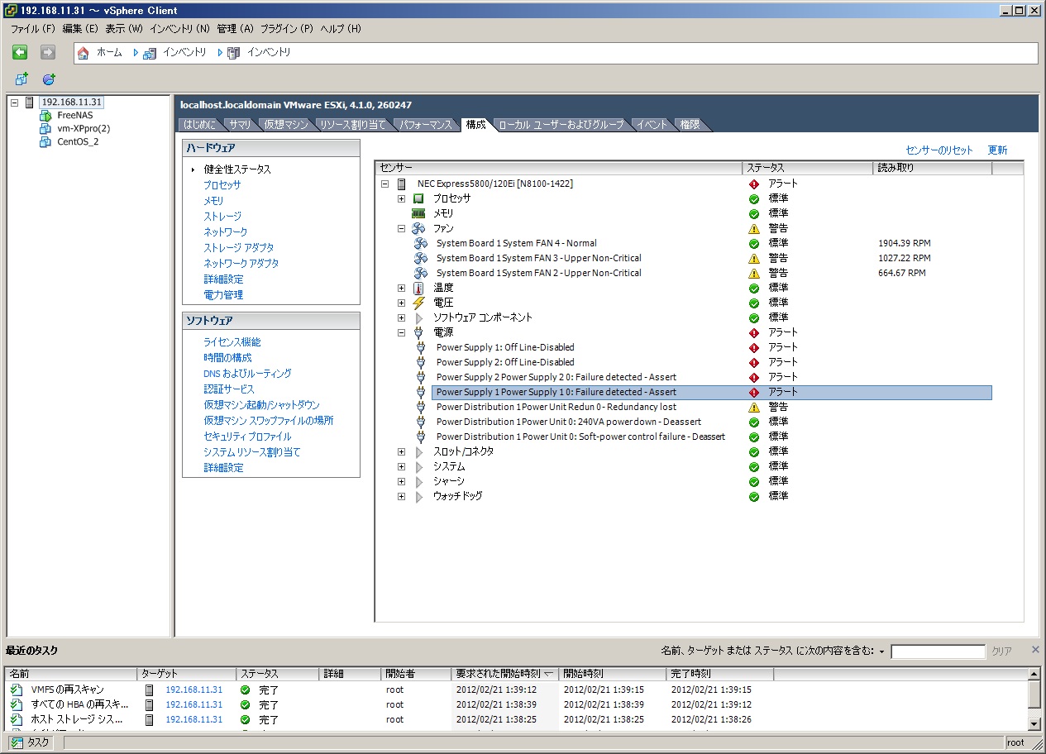Viewport: 1046px width, 754px height.
Task: Click the lightning bolt icon for 電圧
Action: 418,303
